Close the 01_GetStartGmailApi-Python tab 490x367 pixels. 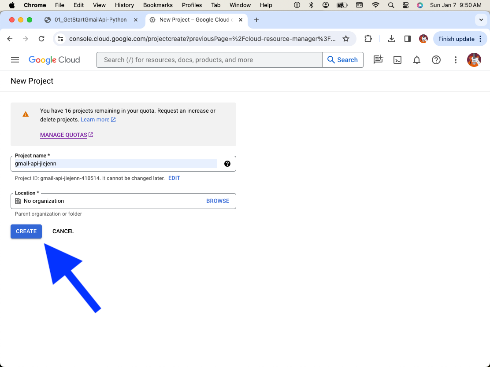pyautogui.click(x=136, y=20)
